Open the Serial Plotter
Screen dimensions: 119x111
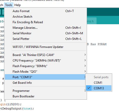[x=45, y=39]
